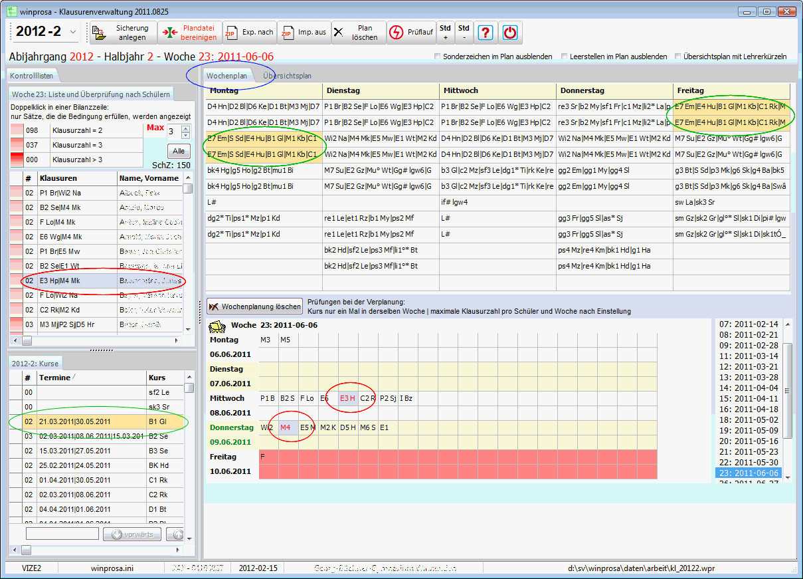
Task: Check Übersichtsplan mit Lehrerkürzeln option
Action: coord(677,57)
